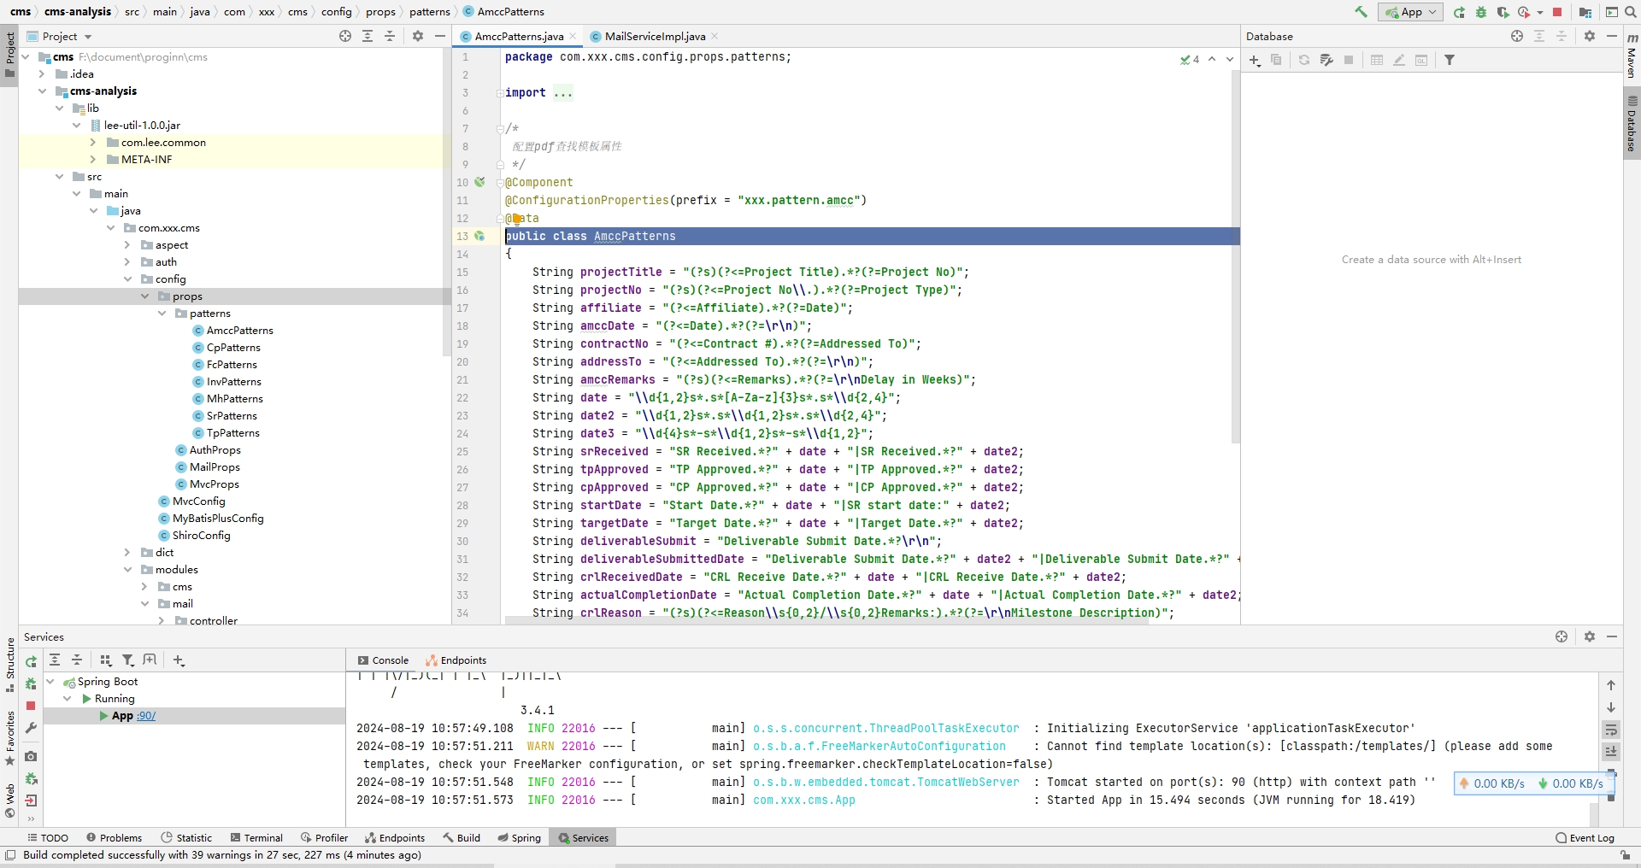Click the thread dump camera icon
Screen dimensions: 1641x868
click(31, 756)
